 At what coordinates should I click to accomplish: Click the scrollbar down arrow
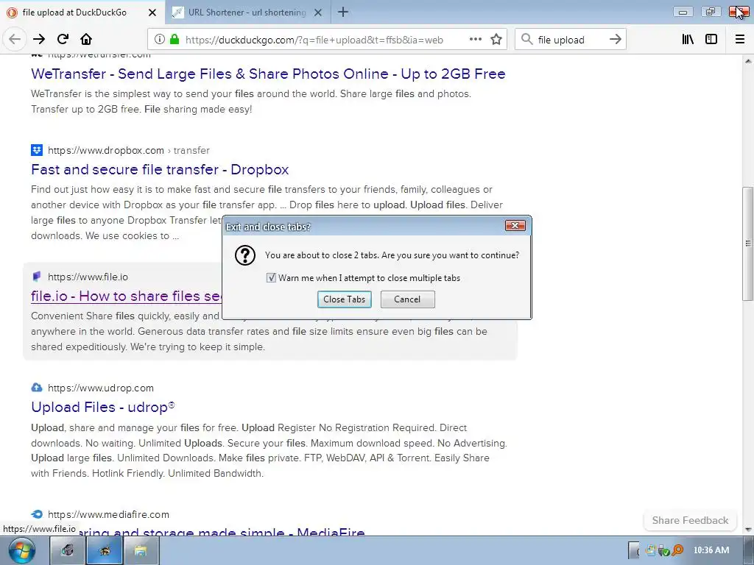tap(748, 529)
